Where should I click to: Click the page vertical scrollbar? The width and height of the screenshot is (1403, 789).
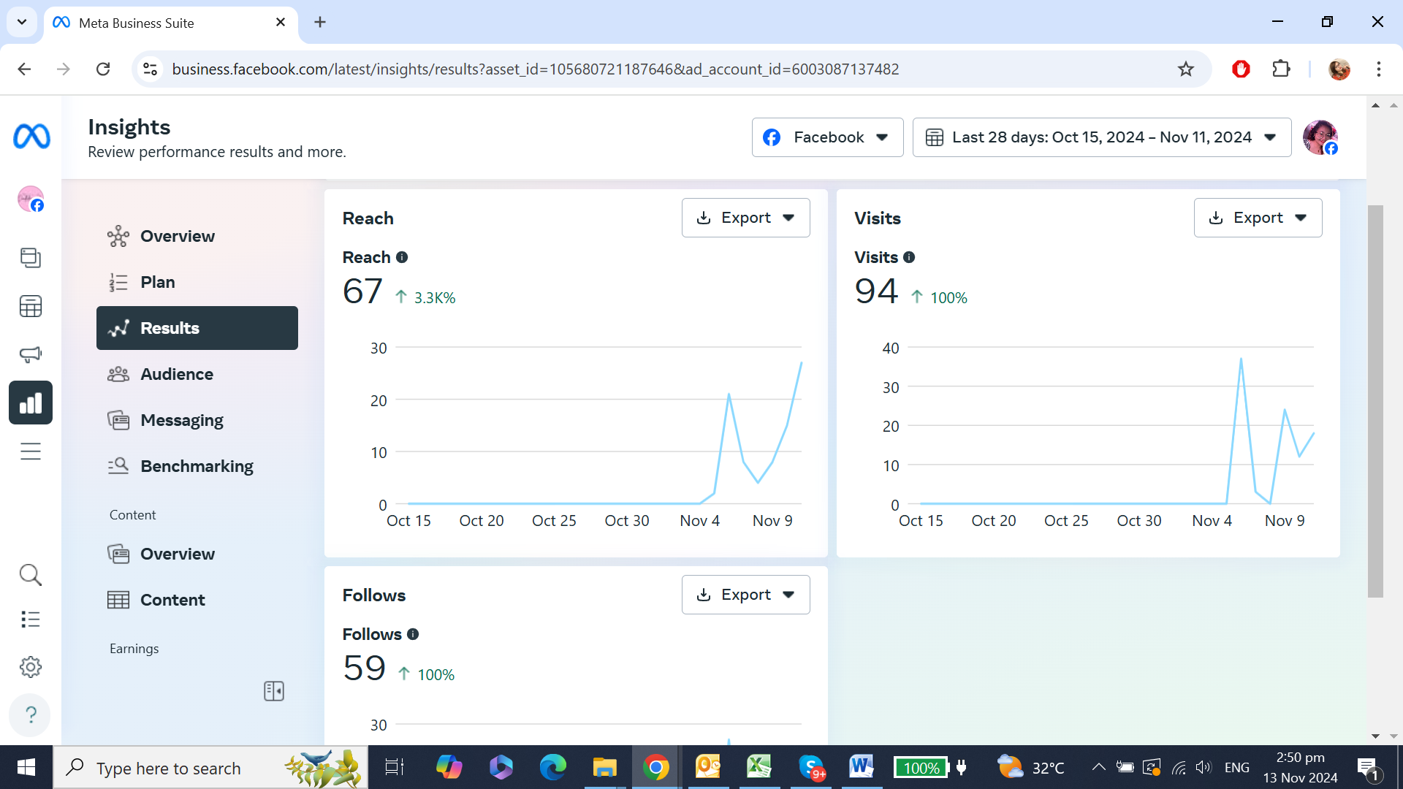click(1375, 402)
